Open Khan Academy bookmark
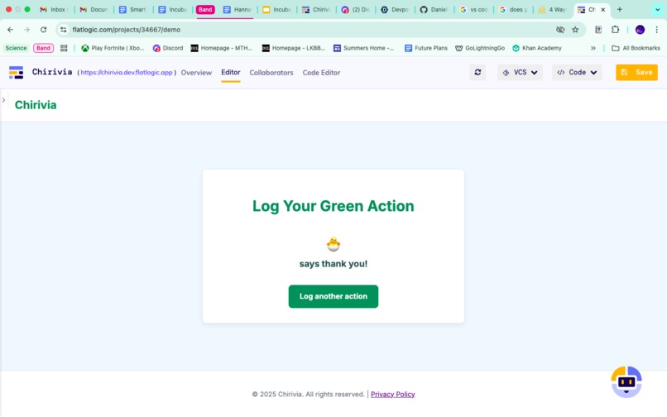This screenshot has height=417, width=667. click(537, 48)
